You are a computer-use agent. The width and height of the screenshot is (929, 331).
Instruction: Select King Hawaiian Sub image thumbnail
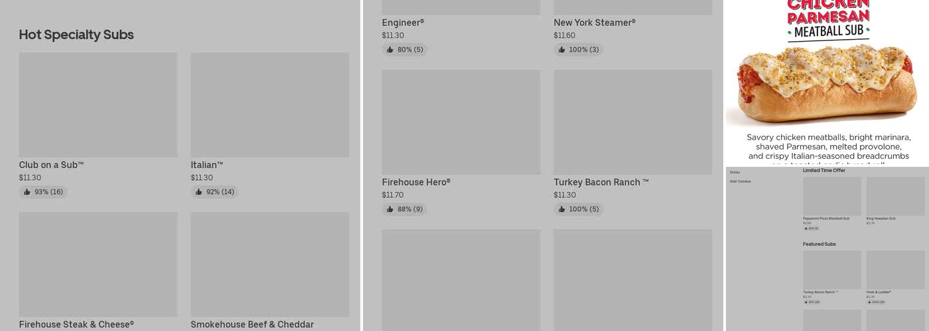895,196
